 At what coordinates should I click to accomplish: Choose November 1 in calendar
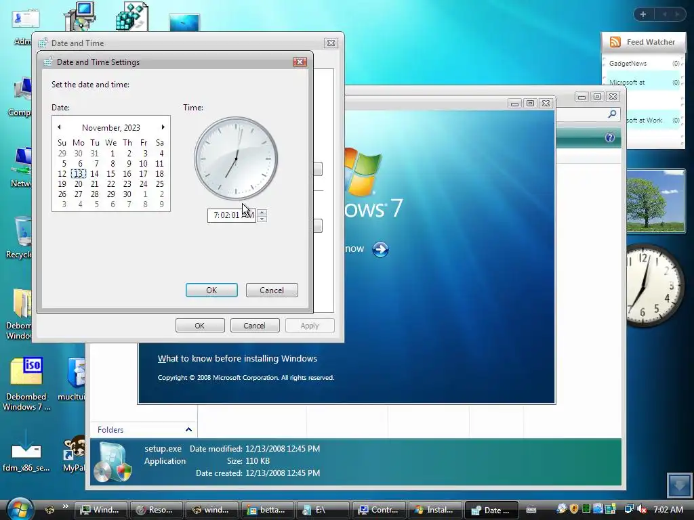pos(113,154)
